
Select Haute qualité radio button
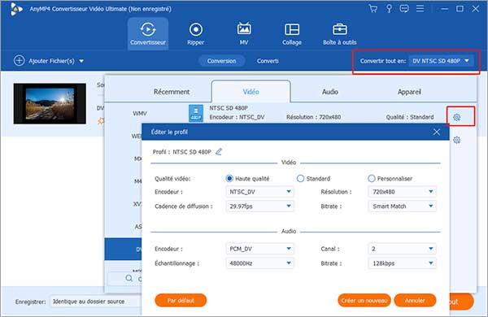[x=229, y=179]
